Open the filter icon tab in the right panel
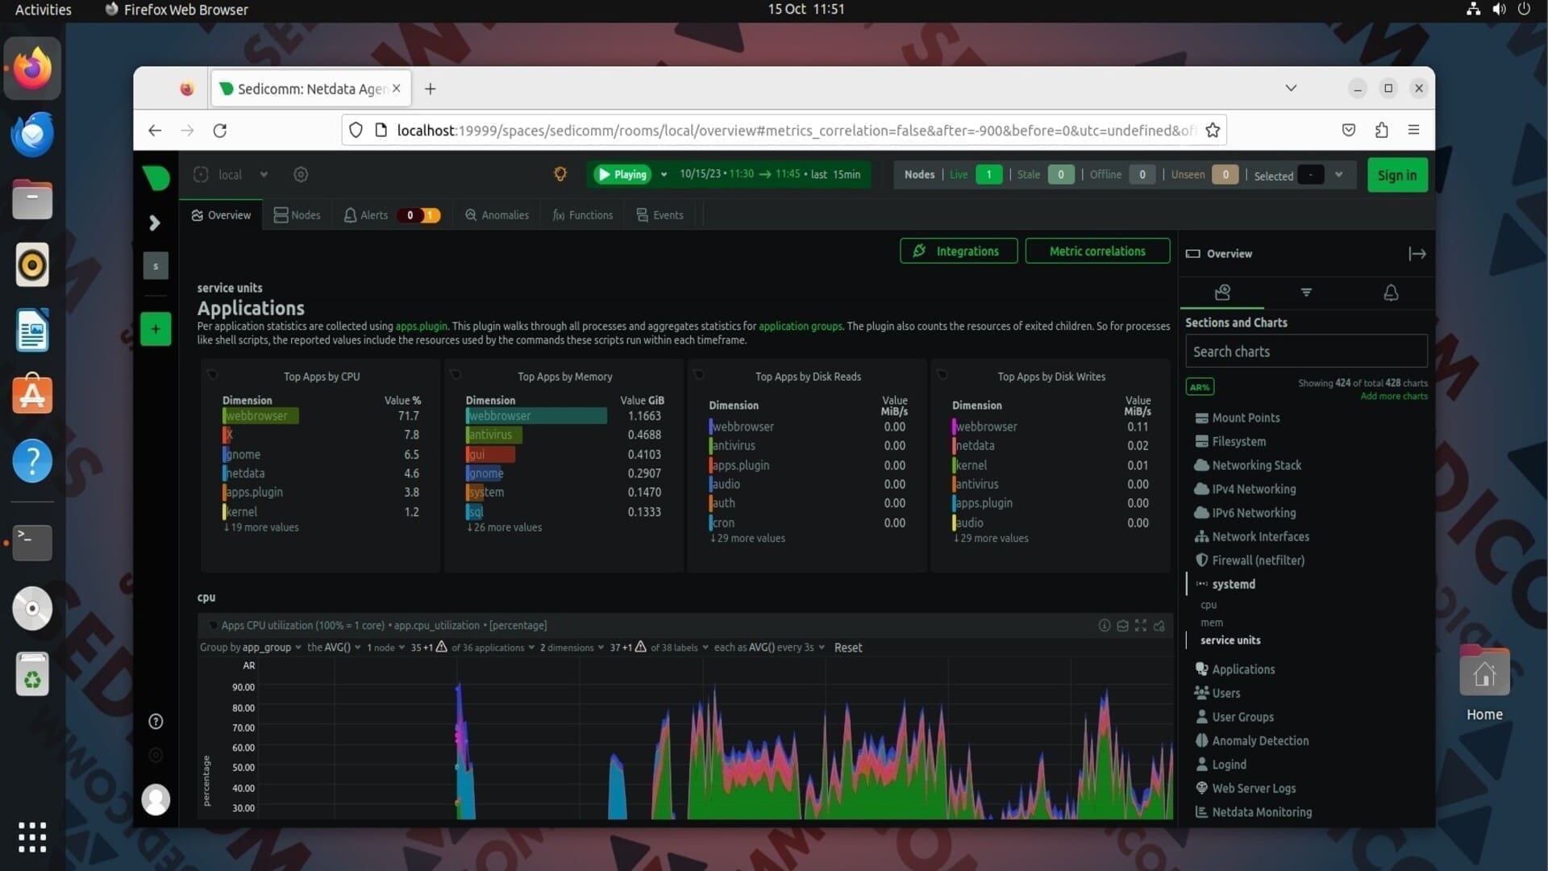1548x871 pixels. pyautogui.click(x=1306, y=292)
